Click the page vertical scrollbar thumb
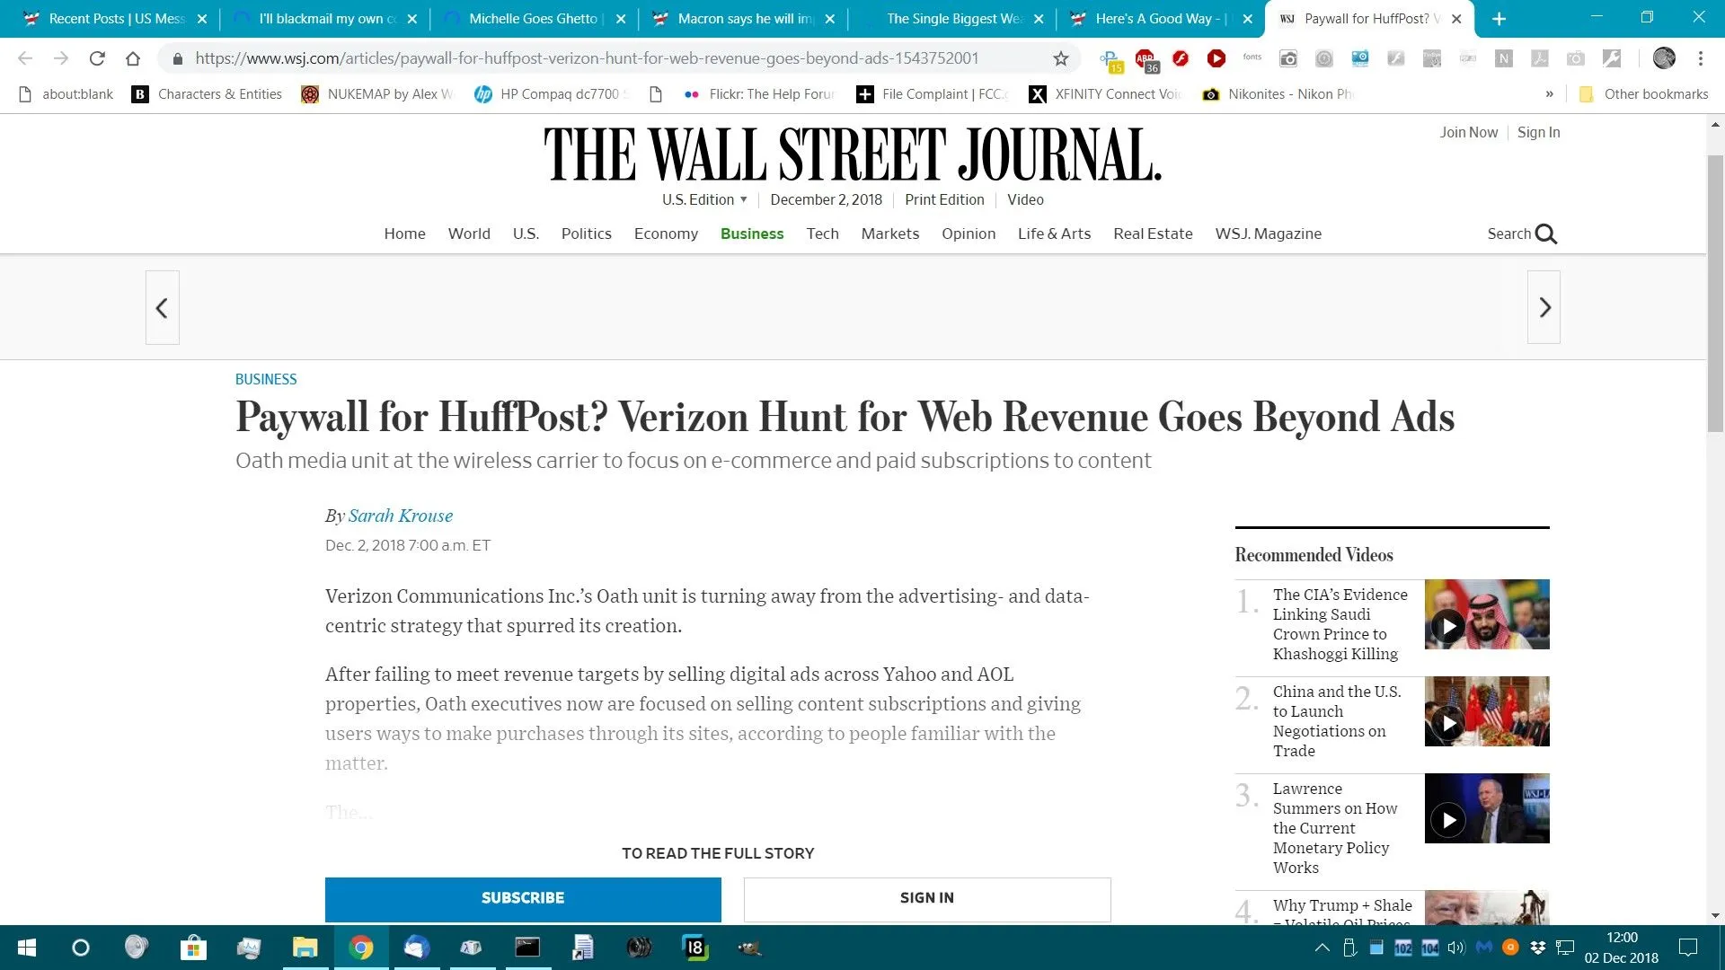1725x970 pixels. point(1715,292)
